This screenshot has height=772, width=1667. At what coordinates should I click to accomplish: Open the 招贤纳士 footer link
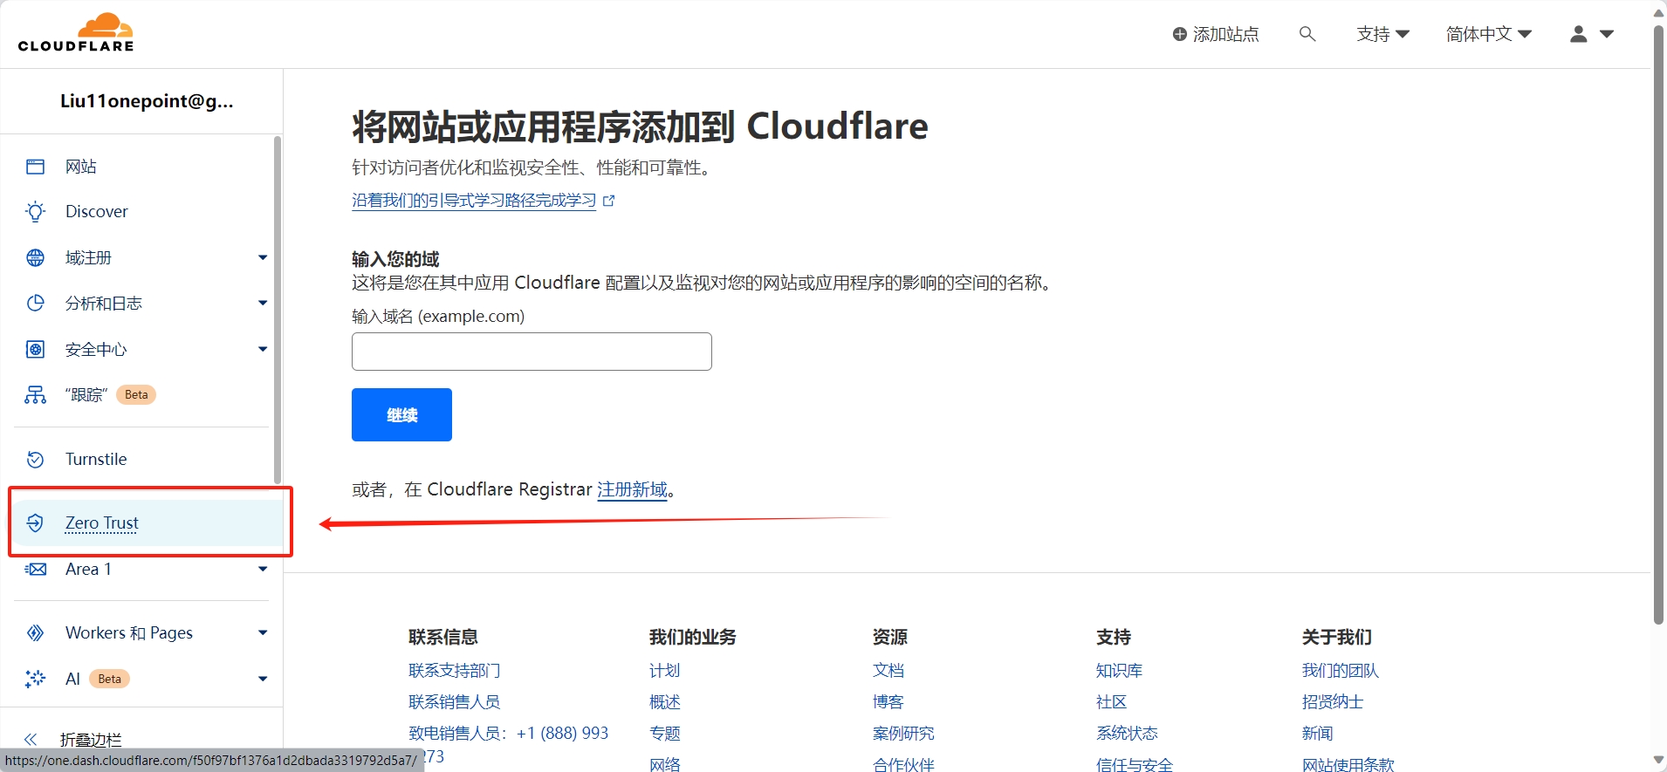[x=1332, y=702]
